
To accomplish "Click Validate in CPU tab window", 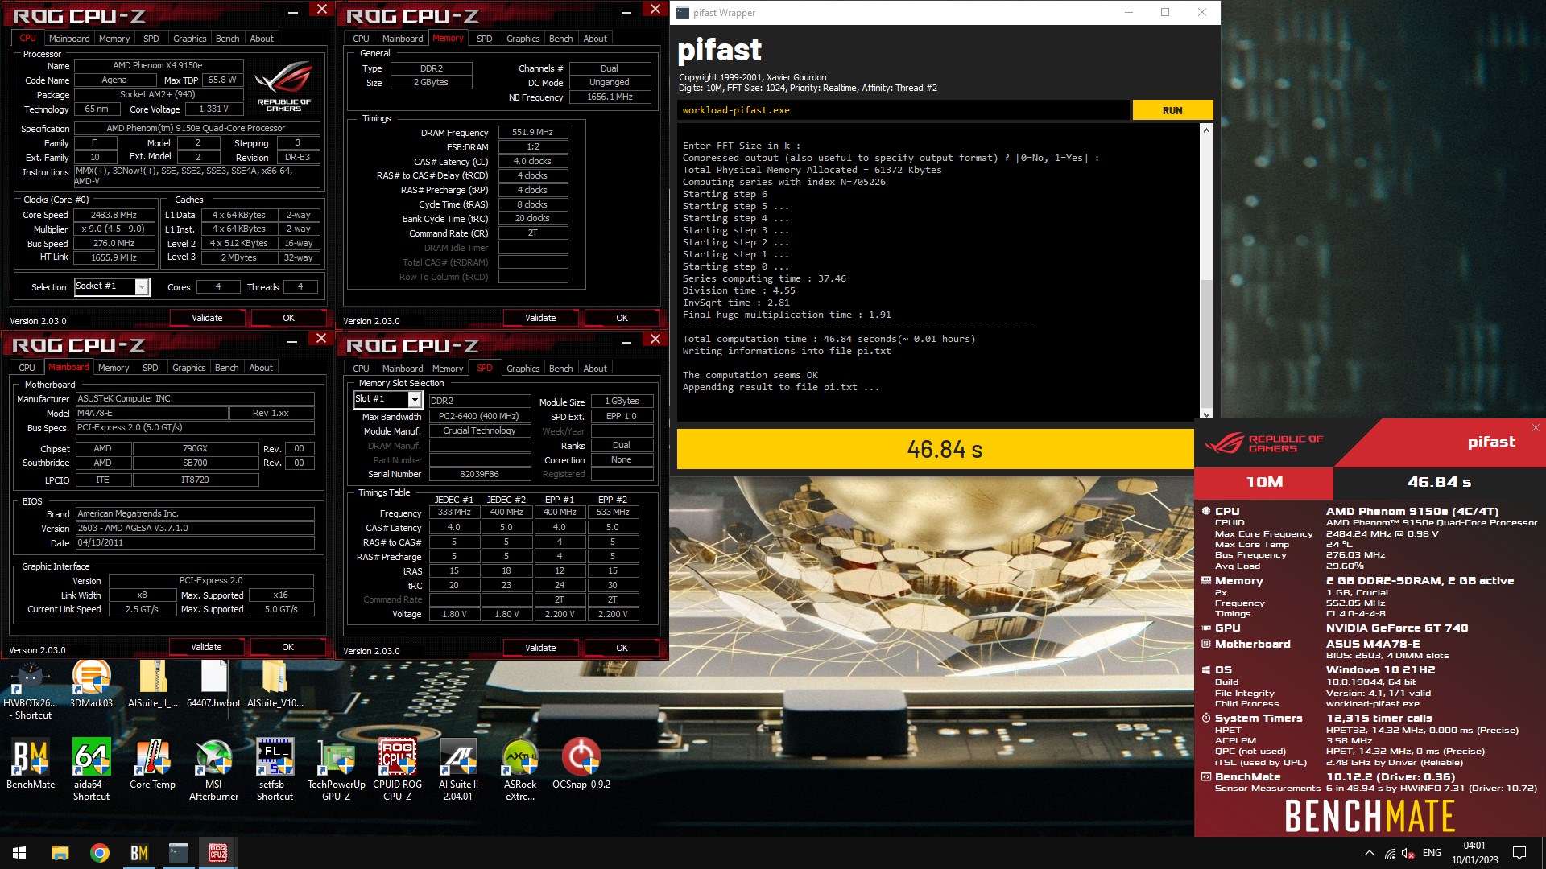I will (x=207, y=318).
